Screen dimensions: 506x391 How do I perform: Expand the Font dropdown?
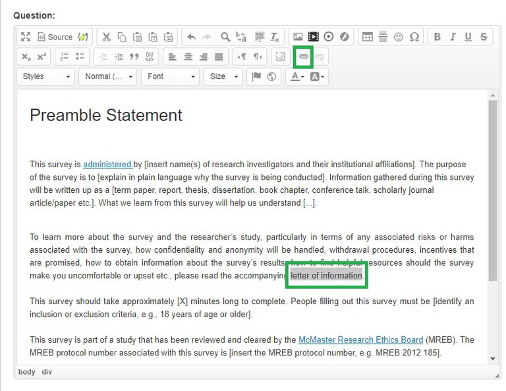[171, 76]
